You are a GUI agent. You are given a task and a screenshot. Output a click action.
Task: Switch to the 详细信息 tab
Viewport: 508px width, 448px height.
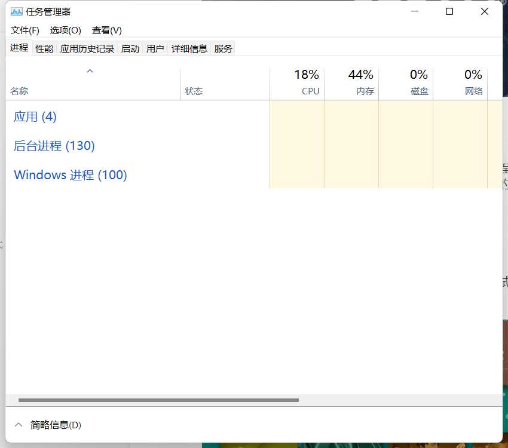pos(189,49)
